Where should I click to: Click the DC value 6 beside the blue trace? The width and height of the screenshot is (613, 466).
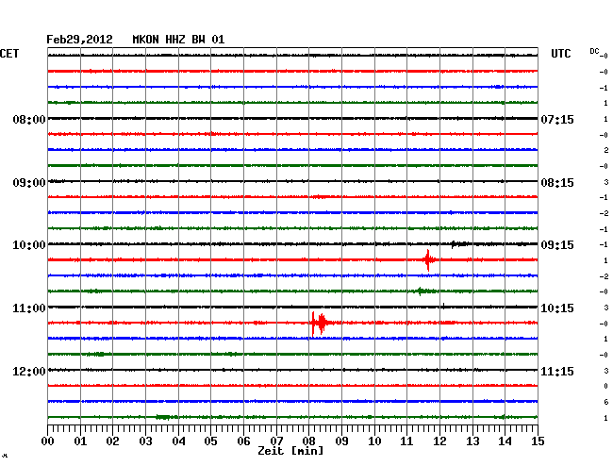[x=606, y=402]
